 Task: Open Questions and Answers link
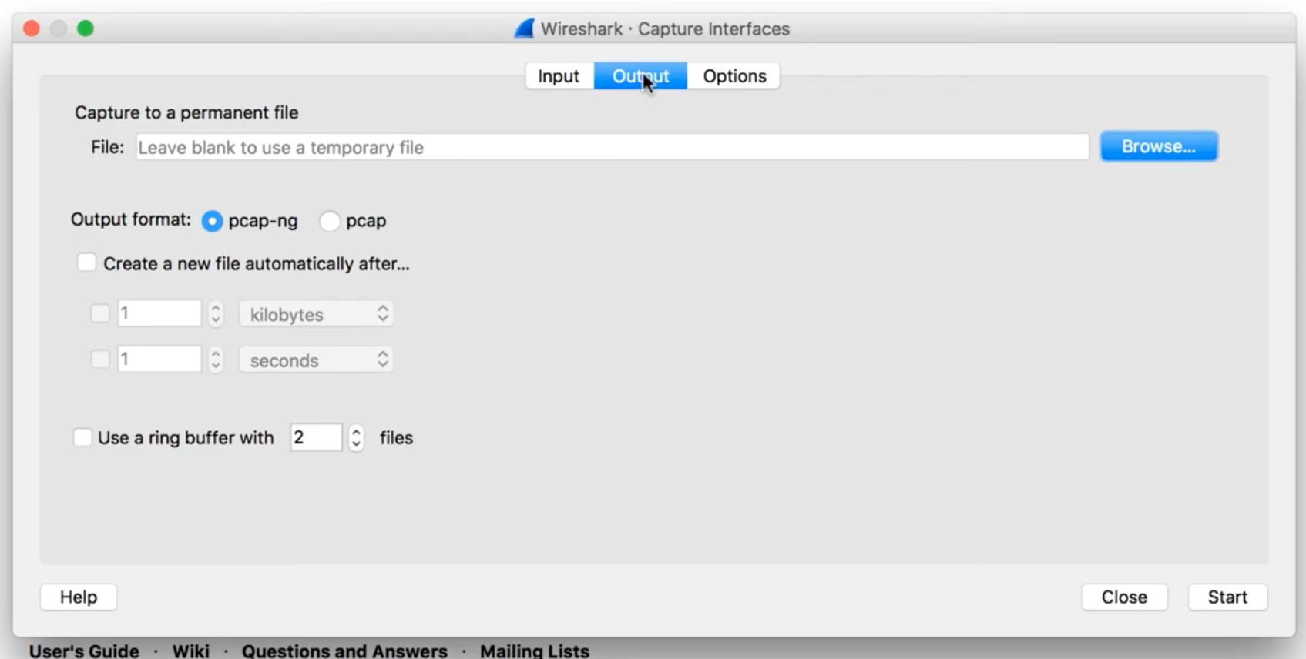(344, 651)
